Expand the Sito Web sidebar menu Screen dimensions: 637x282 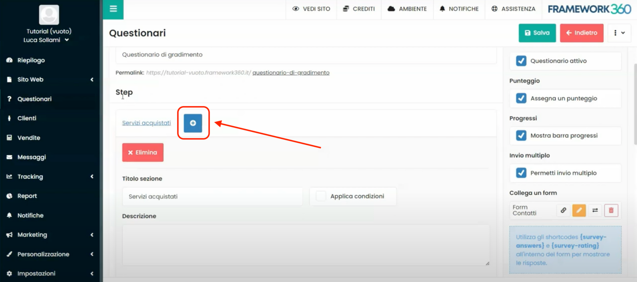(x=50, y=79)
